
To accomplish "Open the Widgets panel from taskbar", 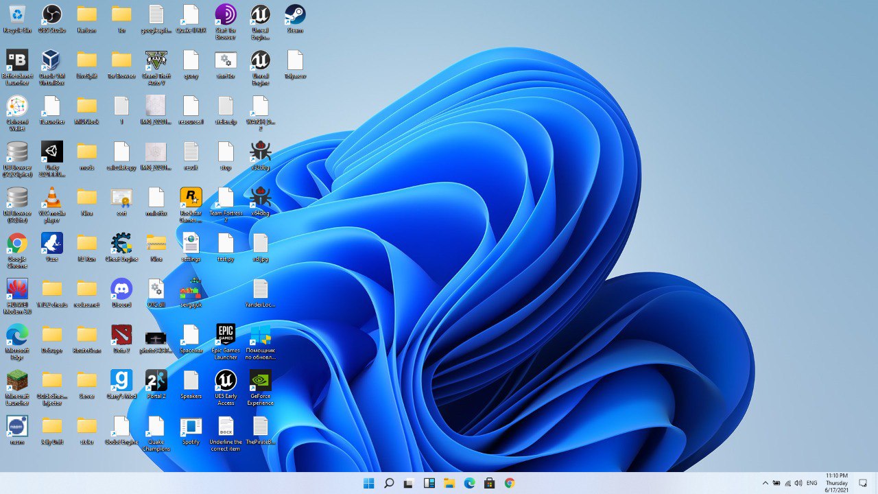I will click(x=429, y=483).
